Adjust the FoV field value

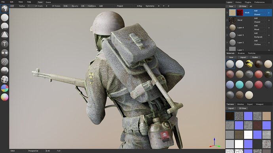[x=53, y=151]
